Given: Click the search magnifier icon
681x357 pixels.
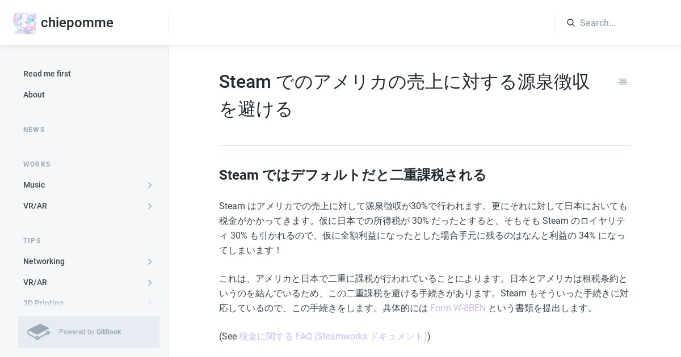Looking at the screenshot, I should coord(571,23).
